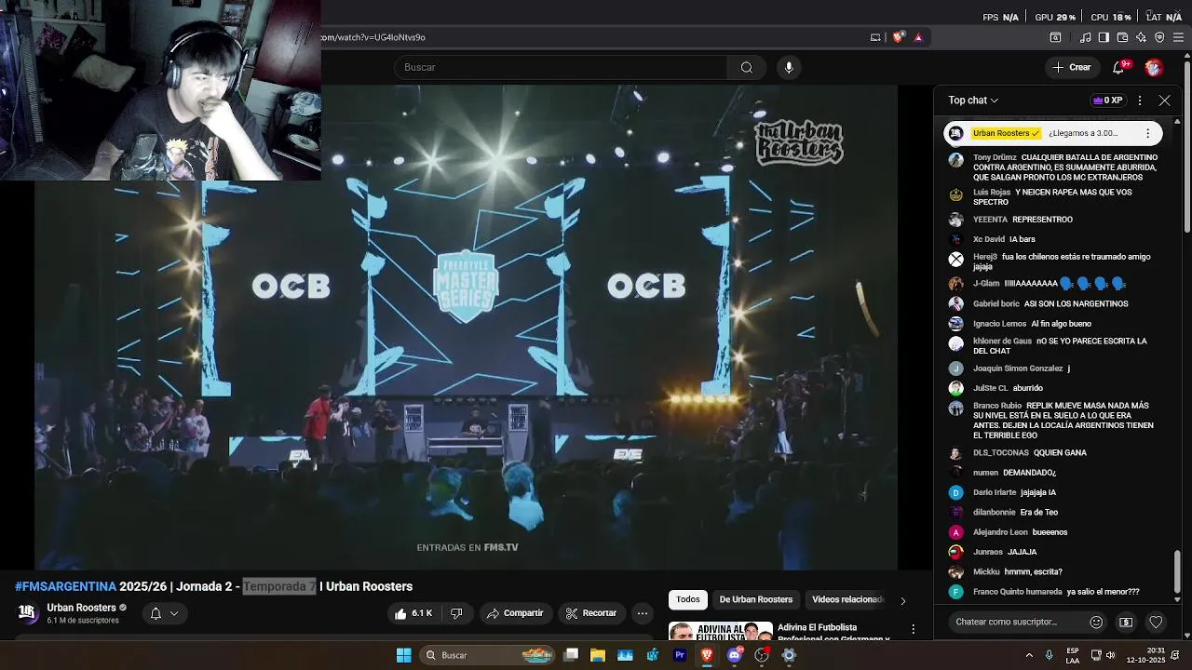Open menu for Adivina El Futbolista video
The image size is (1192, 670).
tap(914, 630)
